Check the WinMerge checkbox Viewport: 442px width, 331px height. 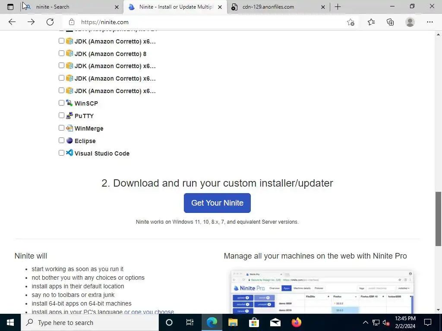point(61,128)
